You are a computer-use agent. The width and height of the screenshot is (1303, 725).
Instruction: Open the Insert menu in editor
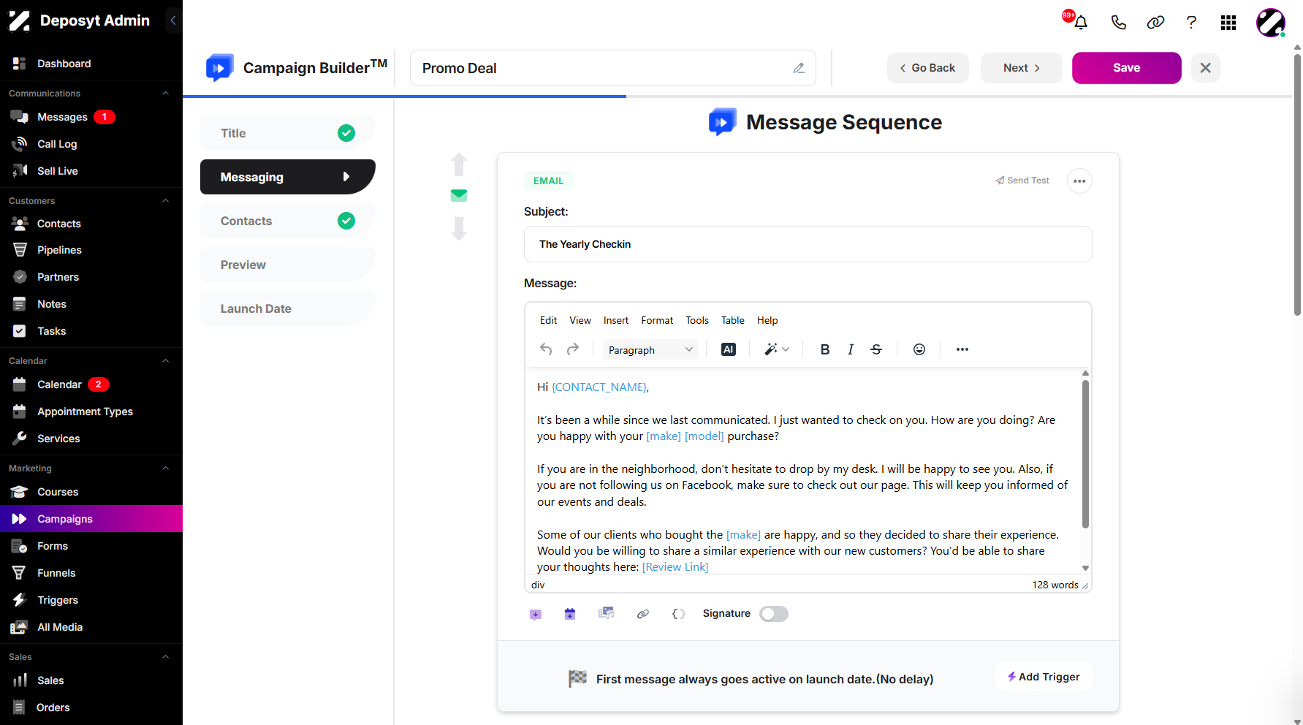tap(616, 320)
